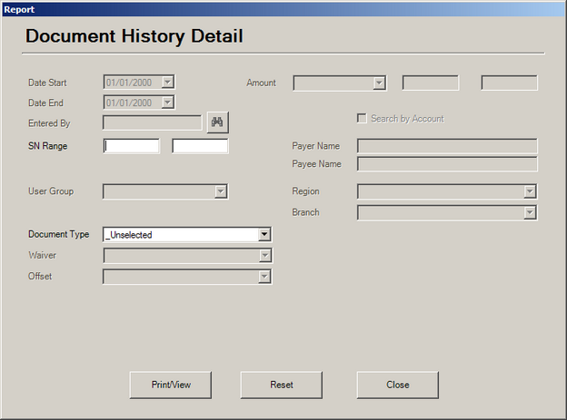Expand the Document Type dropdown
This screenshot has height=420, width=567.
click(264, 234)
